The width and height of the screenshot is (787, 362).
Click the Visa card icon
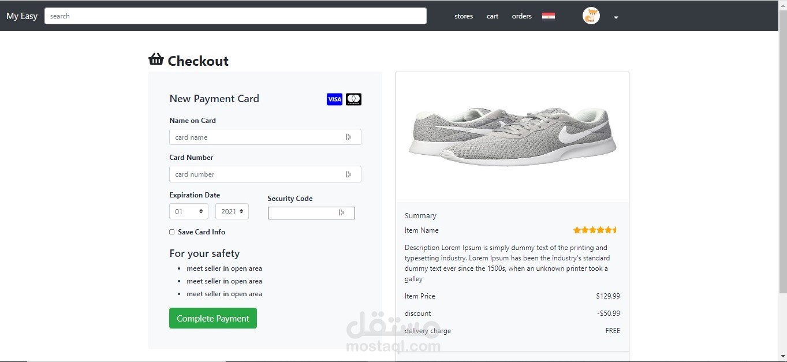click(334, 99)
